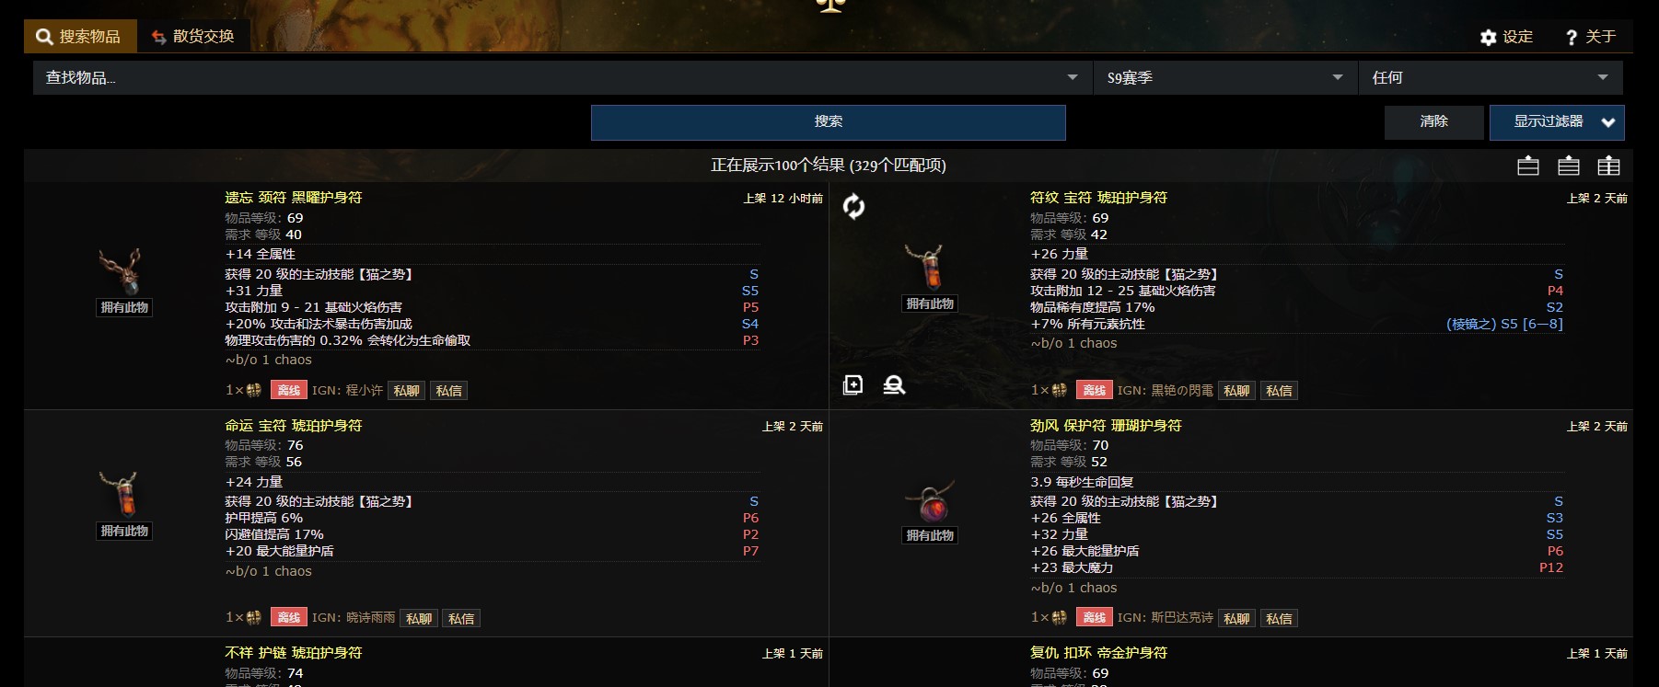Open the 任何 status dropdown

click(x=1491, y=77)
